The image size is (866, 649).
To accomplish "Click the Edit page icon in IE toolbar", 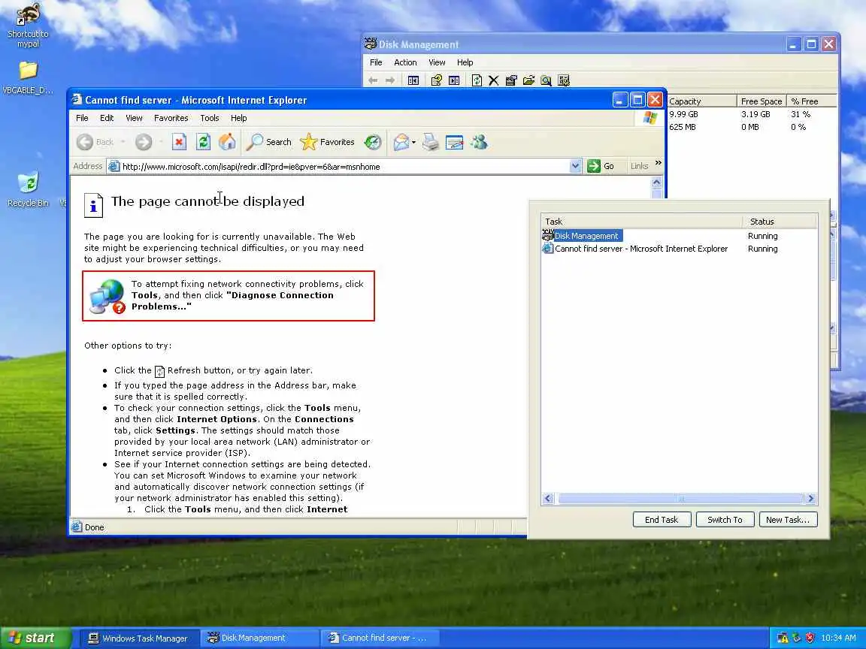I will (x=455, y=143).
